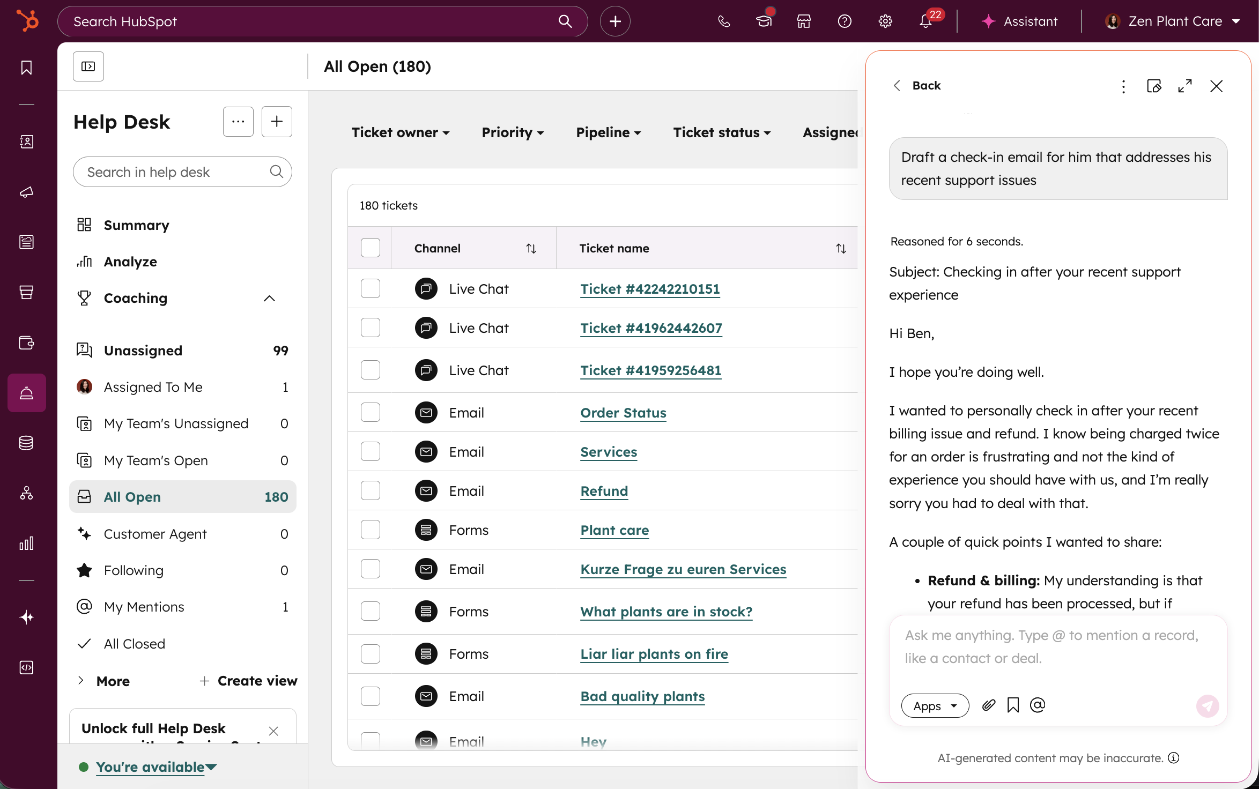Open the Apps dropdown in assistant input
Viewport: 1259px width, 789px height.
(x=935, y=706)
